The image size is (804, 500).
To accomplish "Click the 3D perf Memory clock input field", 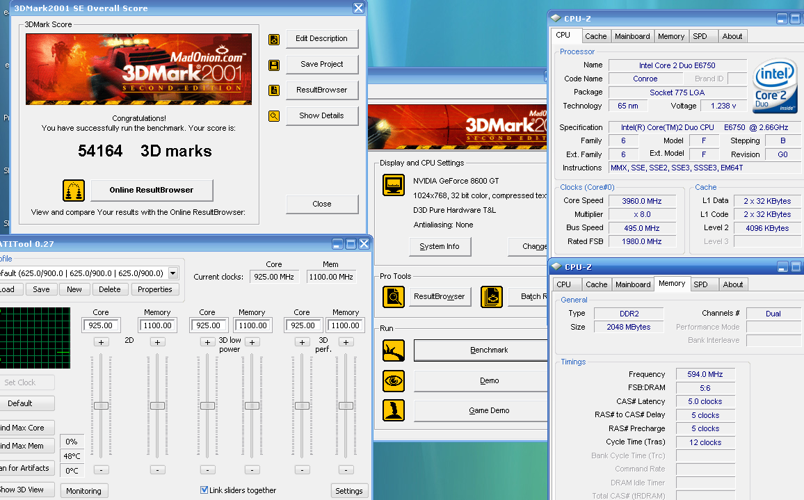I will pos(346,325).
